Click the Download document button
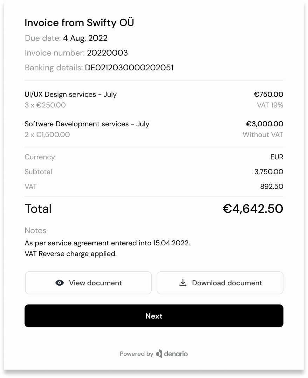308x378 pixels. pos(220,283)
